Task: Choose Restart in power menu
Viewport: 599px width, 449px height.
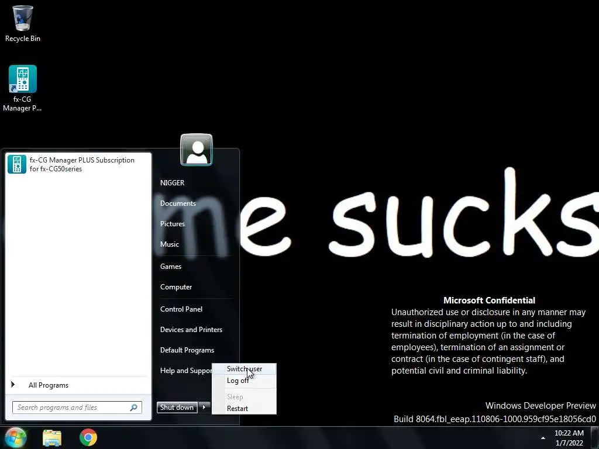Action: click(x=244, y=409)
